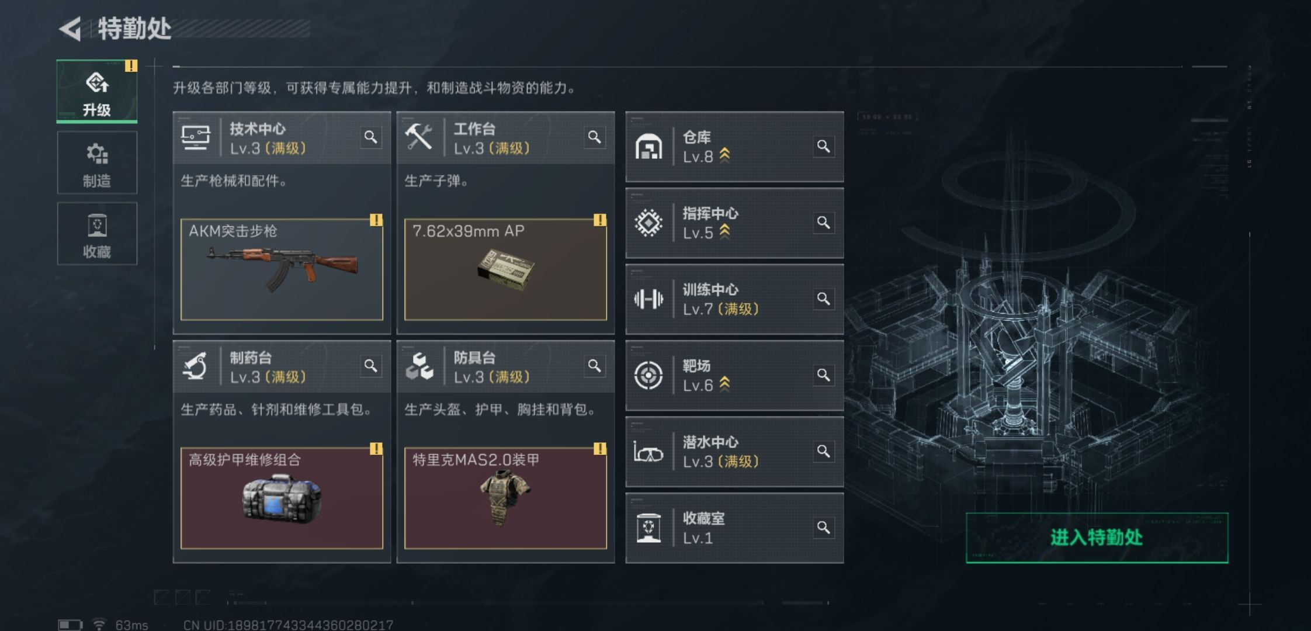The width and height of the screenshot is (1311, 631).
Task: Click magnifier icon for 收藏室
Action: pos(823,528)
